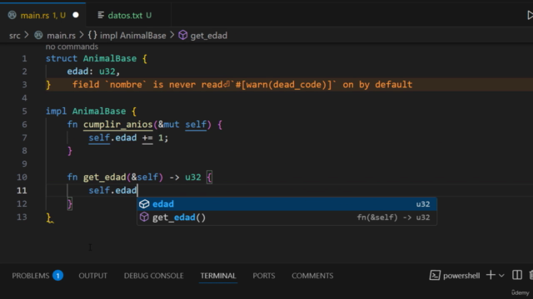Split the terminal with split icon
The height and width of the screenshot is (299, 533).
pos(517,275)
